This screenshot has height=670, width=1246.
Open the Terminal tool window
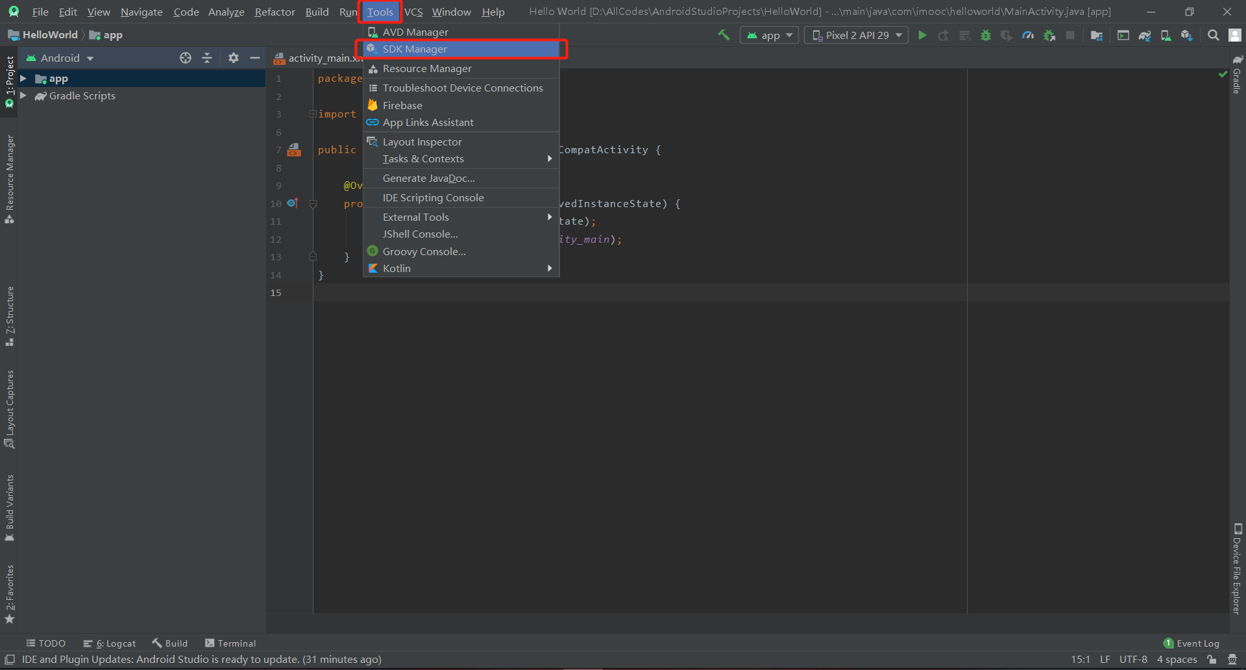[230, 643]
